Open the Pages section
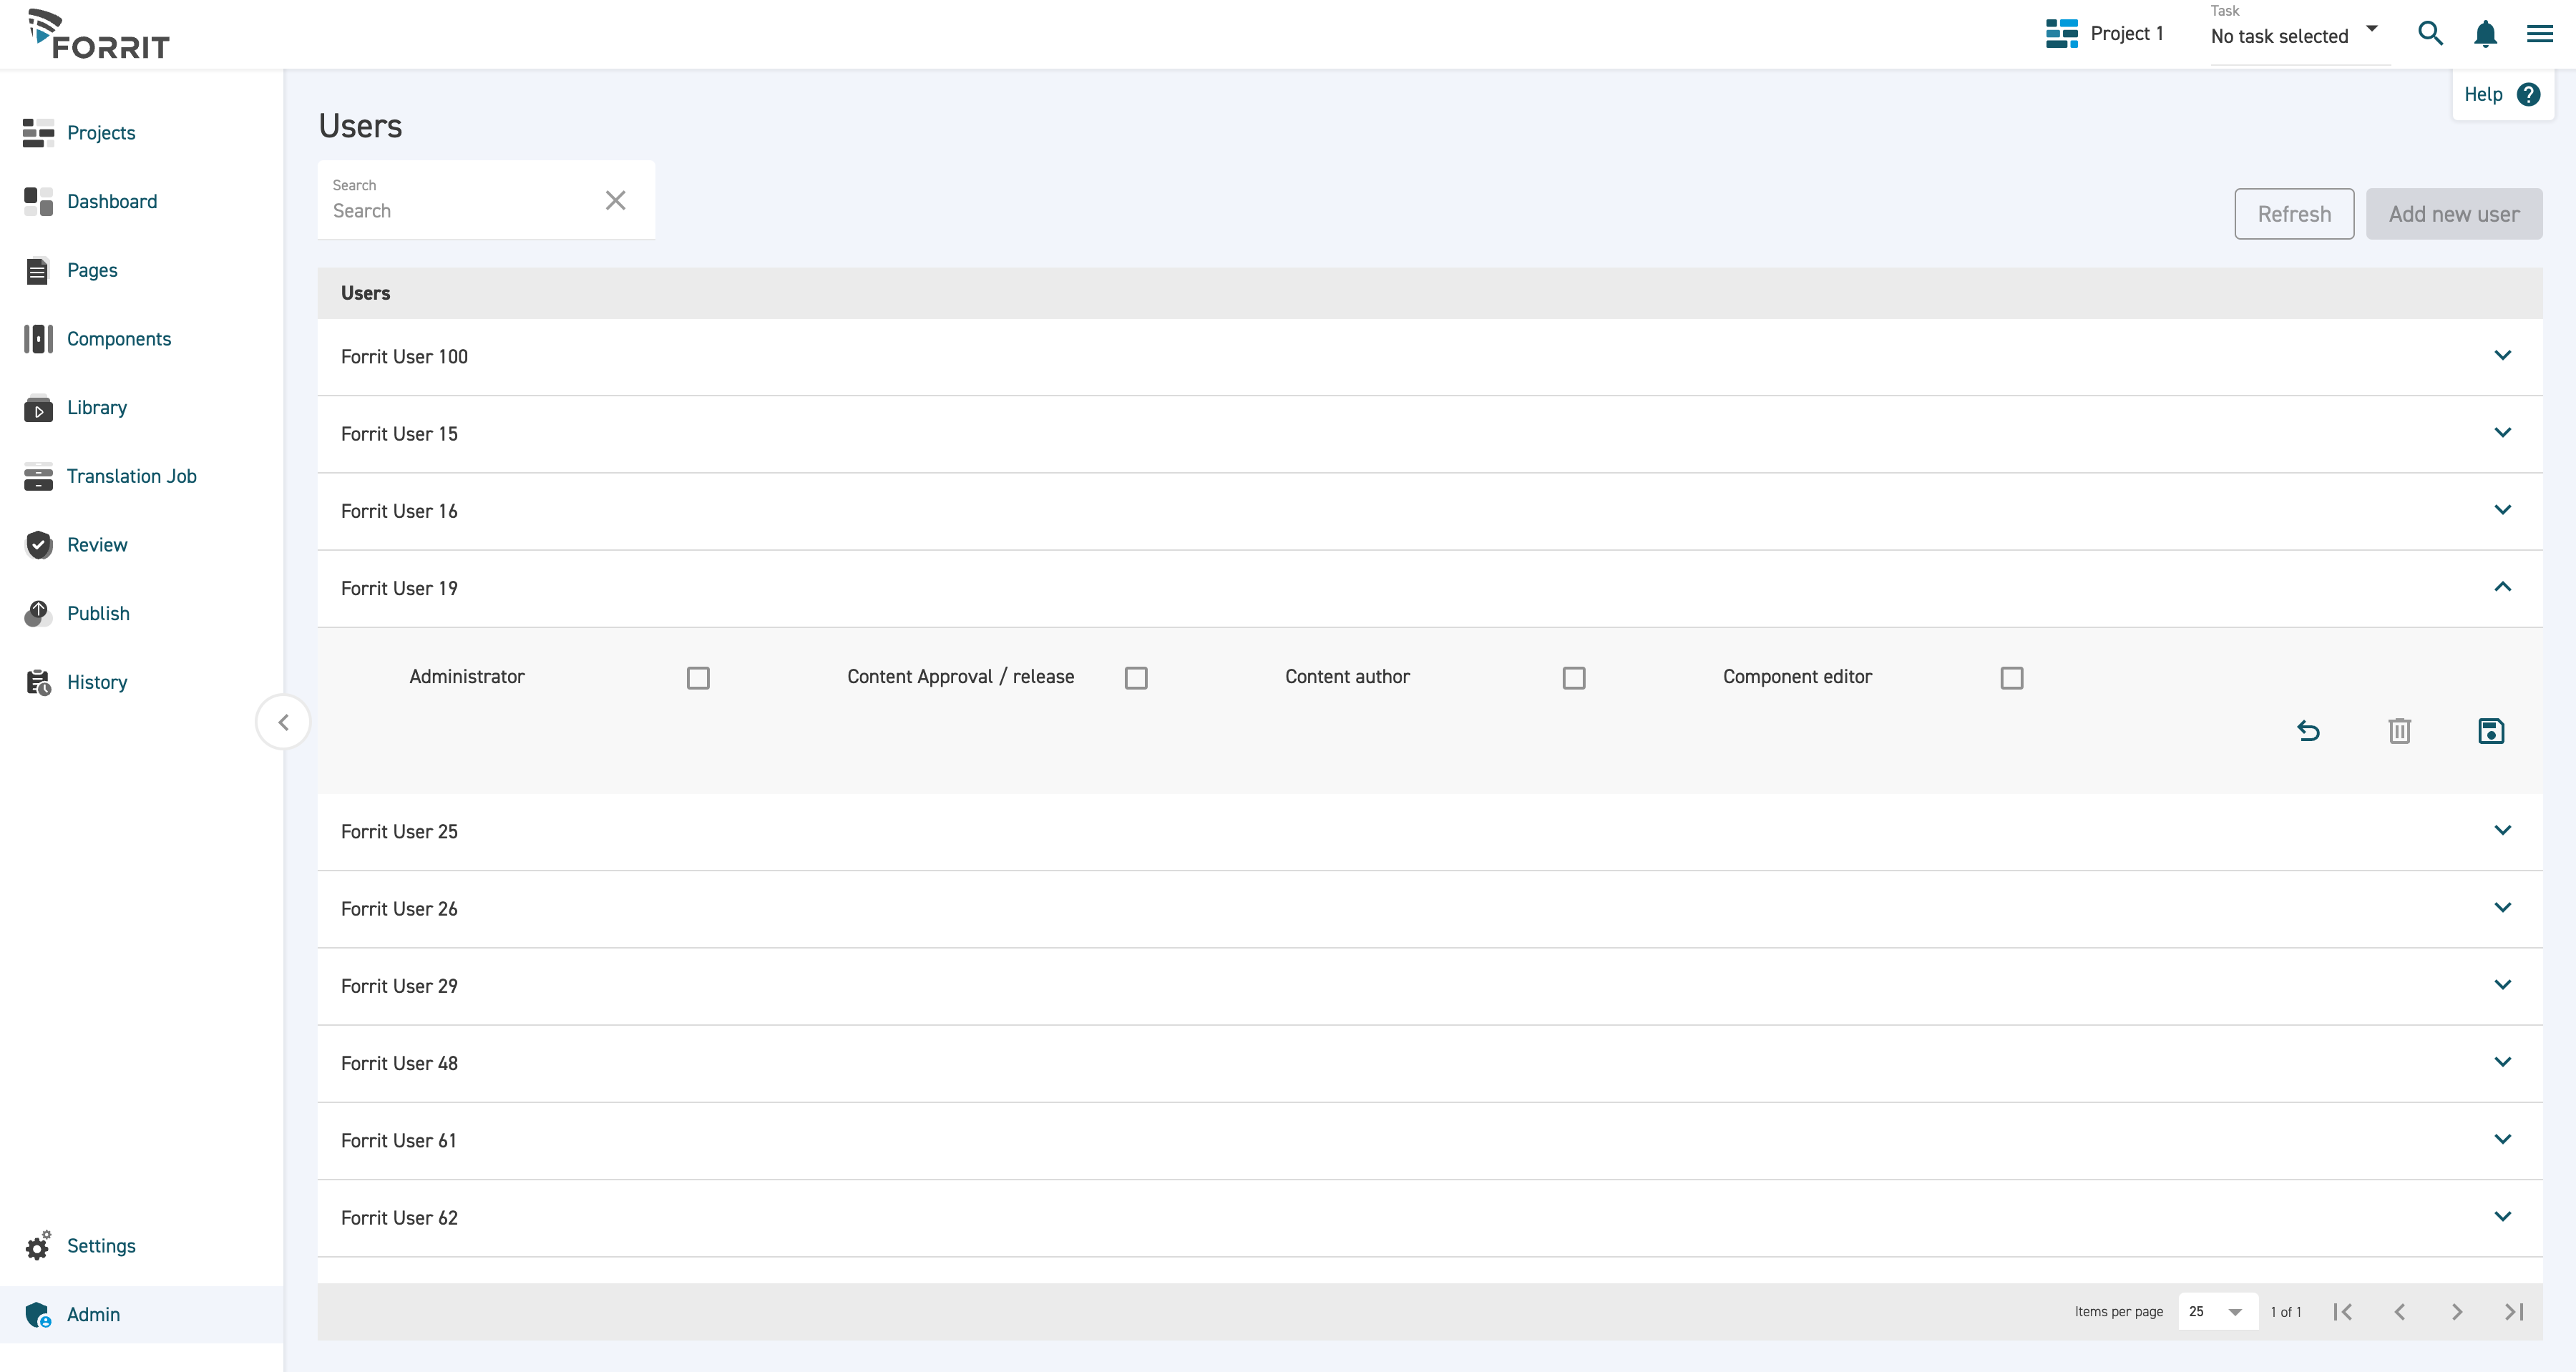This screenshot has width=2576, height=1372. 92,270
